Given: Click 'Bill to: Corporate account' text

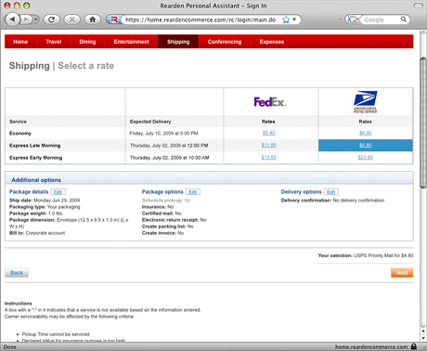Looking at the screenshot, I should [x=37, y=233].
